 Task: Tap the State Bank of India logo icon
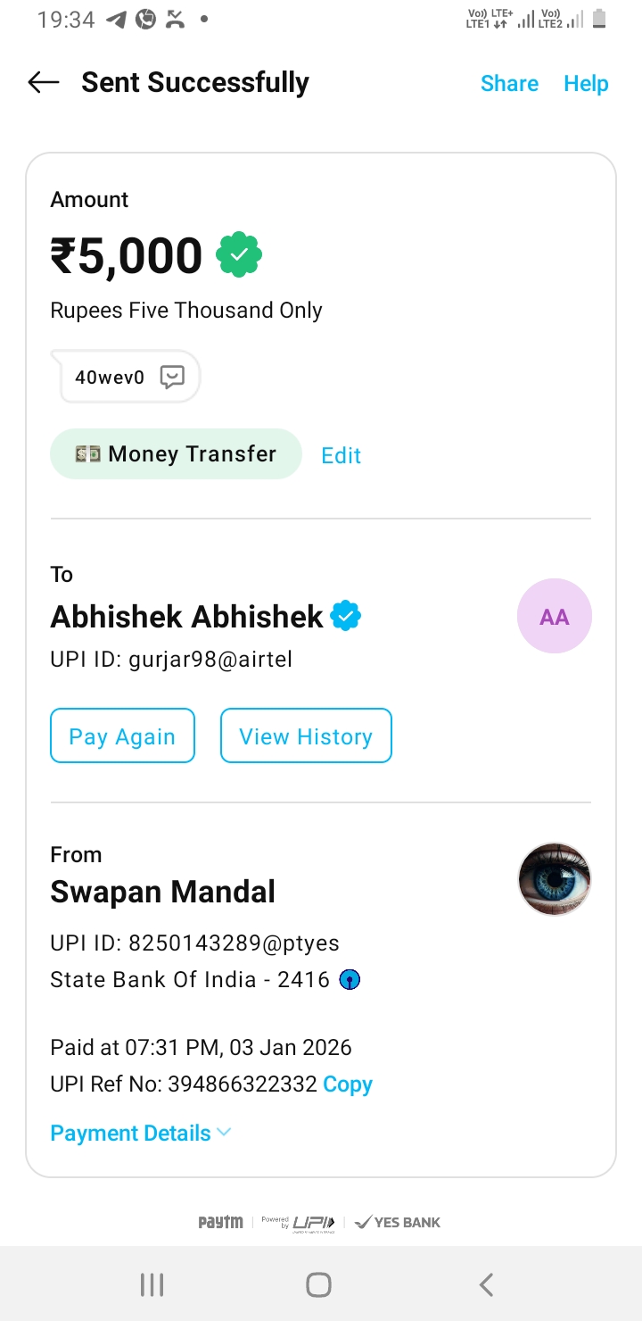(x=350, y=980)
